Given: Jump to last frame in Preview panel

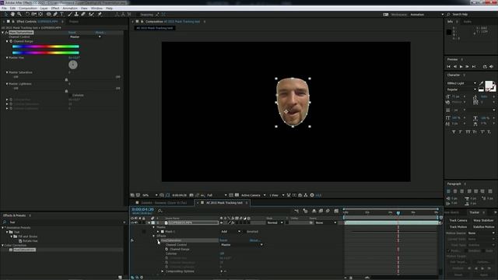Looking at the screenshot, I should point(474,67).
